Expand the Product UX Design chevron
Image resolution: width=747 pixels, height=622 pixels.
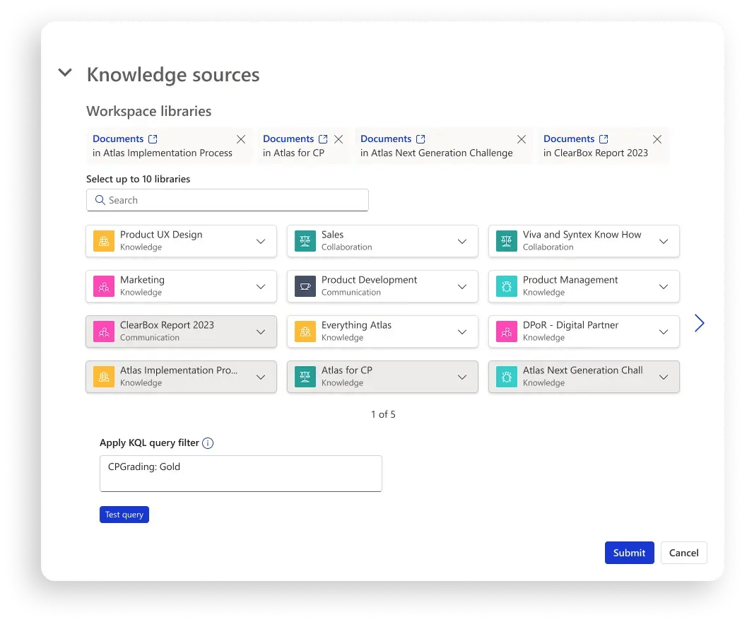click(261, 242)
